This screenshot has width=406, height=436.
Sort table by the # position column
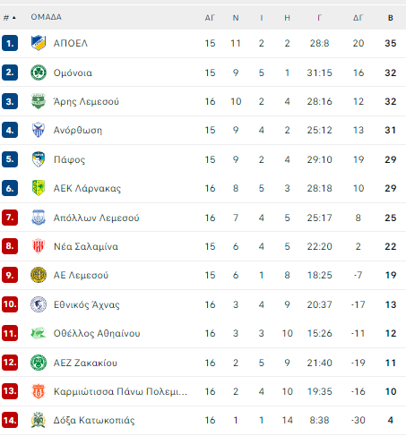9,18
